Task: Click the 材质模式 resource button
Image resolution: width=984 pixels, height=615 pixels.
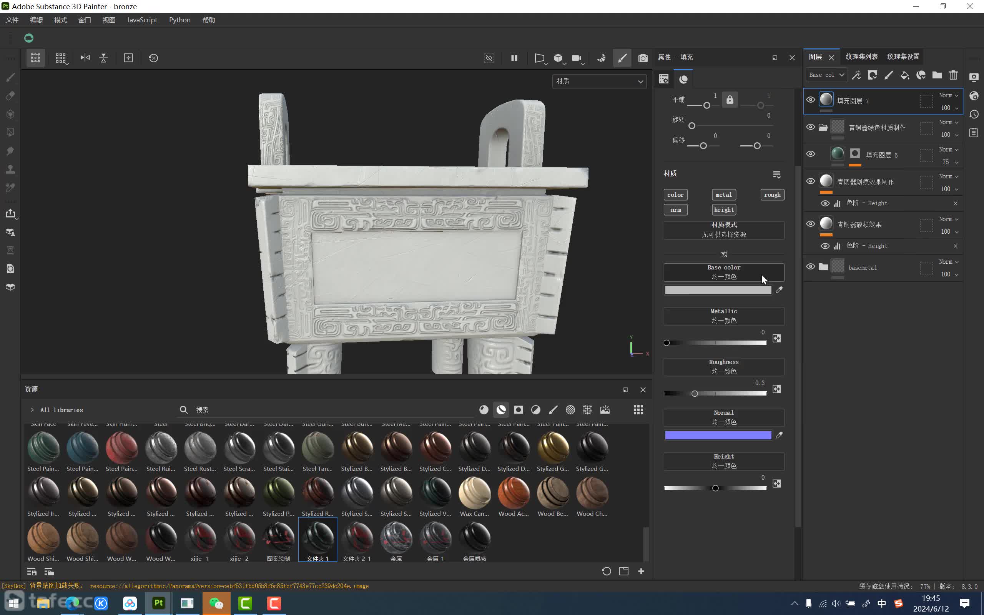Action: 724,230
